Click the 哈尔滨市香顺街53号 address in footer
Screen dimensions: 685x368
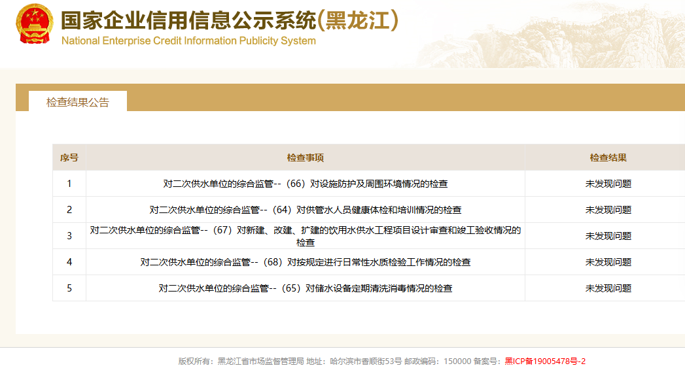[366, 361]
